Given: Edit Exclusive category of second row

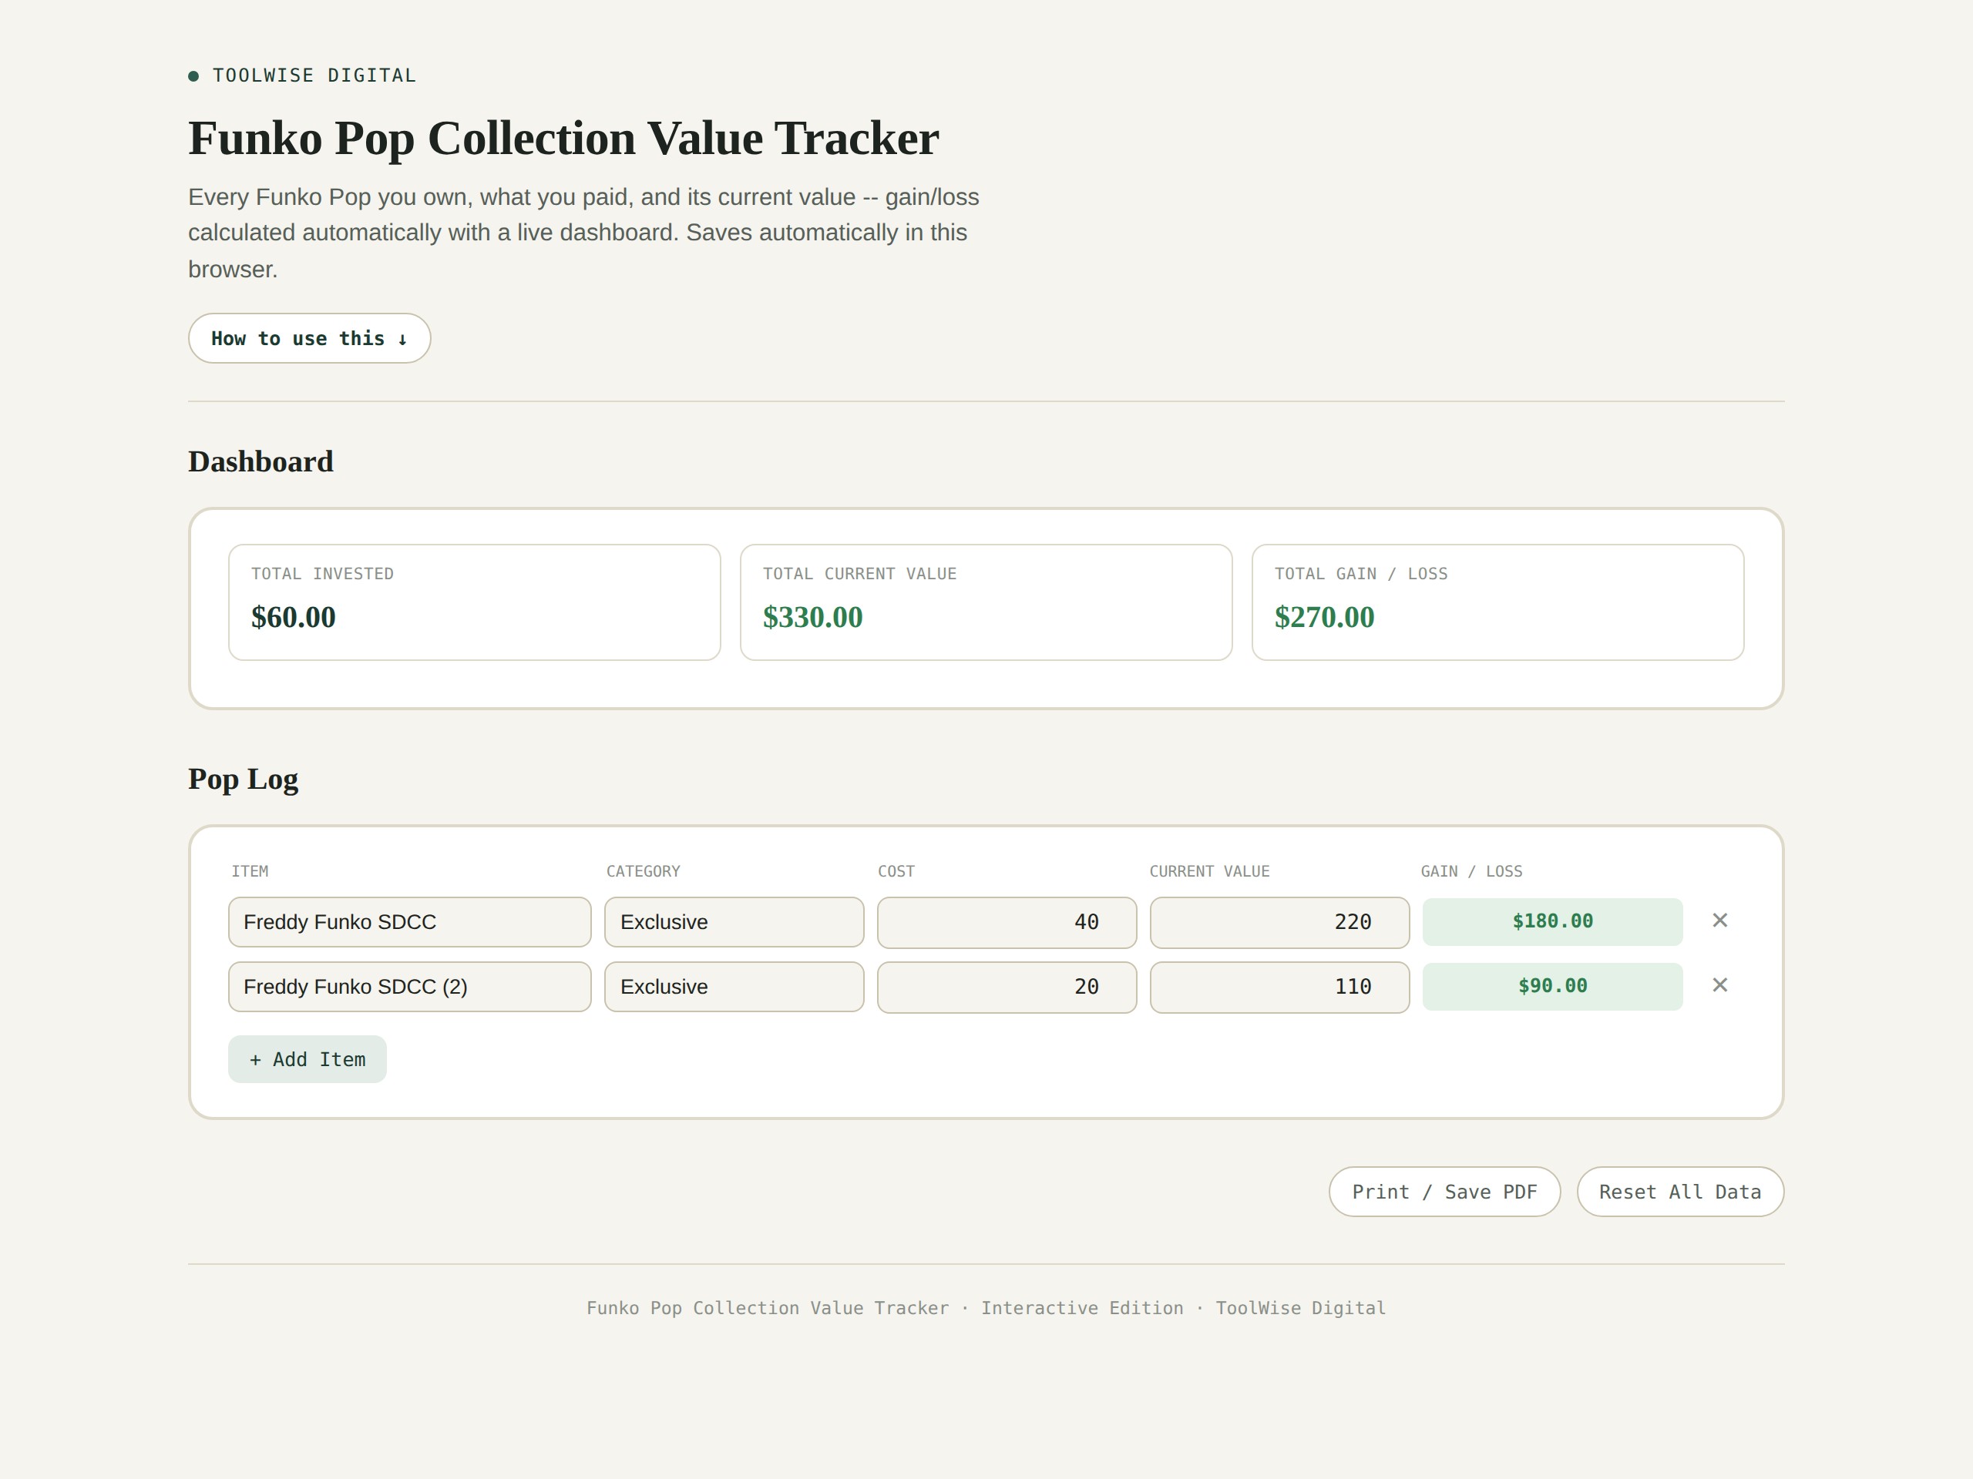Looking at the screenshot, I should (734, 987).
